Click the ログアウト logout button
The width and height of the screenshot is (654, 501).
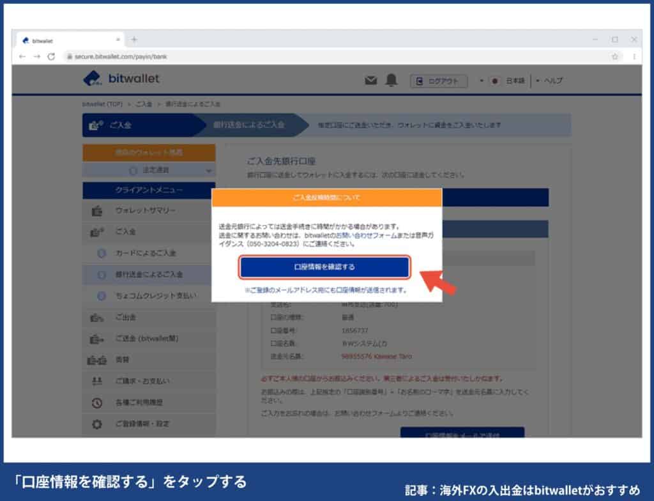click(x=438, y=81)
